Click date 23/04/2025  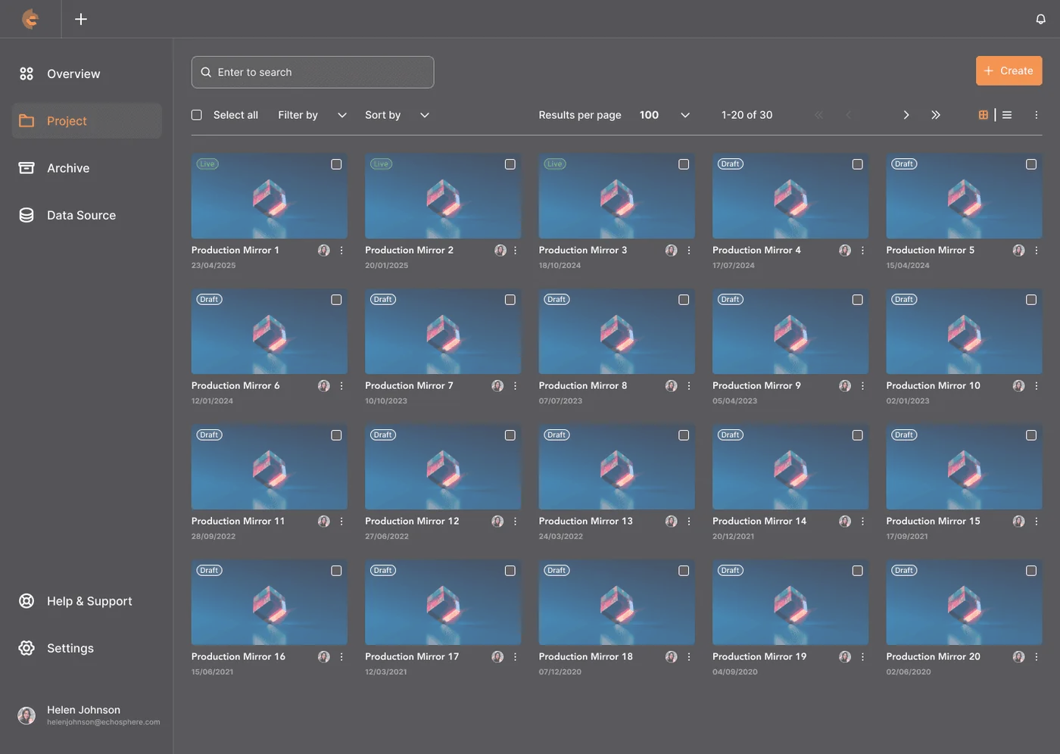(214, 266)
